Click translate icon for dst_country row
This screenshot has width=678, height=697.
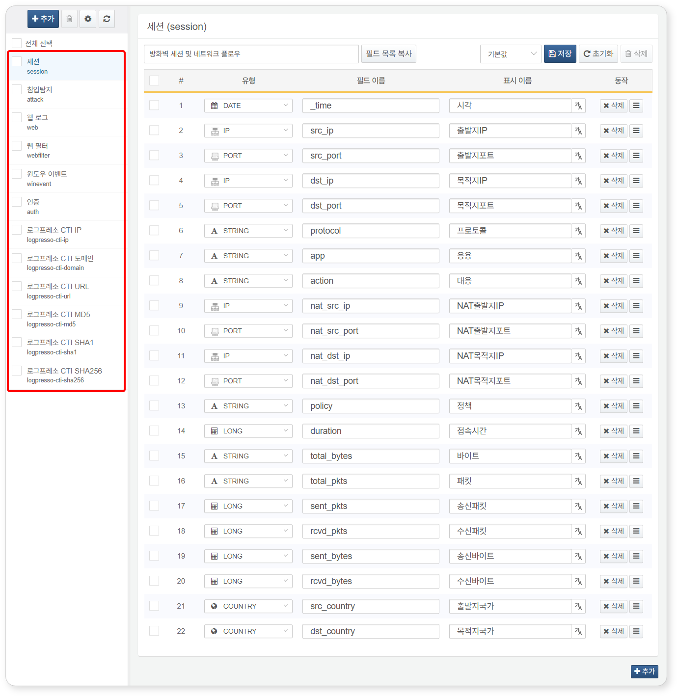[x=578, y=631]
